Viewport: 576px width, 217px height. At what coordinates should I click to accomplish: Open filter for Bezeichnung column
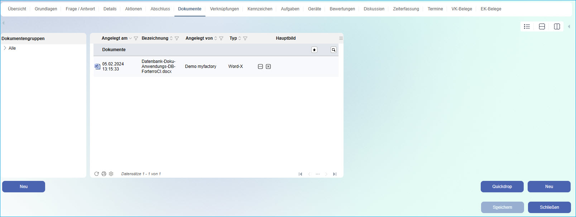(x=177, y=38)
